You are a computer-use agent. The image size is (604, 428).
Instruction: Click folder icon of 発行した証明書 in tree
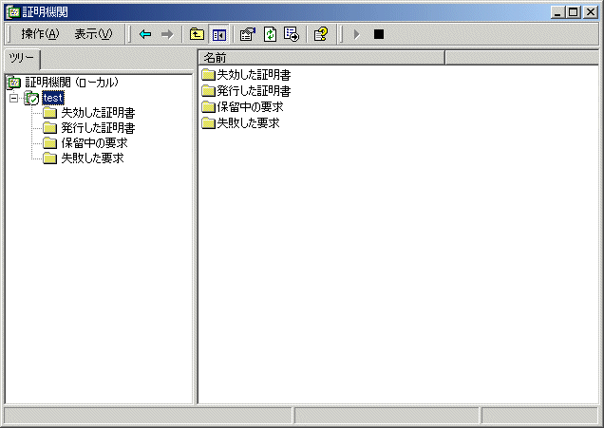coord(49,128)
